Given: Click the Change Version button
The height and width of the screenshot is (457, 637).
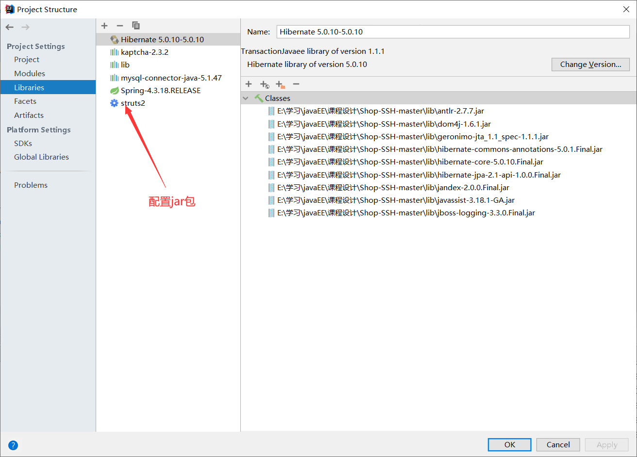Looking at the screenshot, I should pyautogui.click(x=590, y=65).
